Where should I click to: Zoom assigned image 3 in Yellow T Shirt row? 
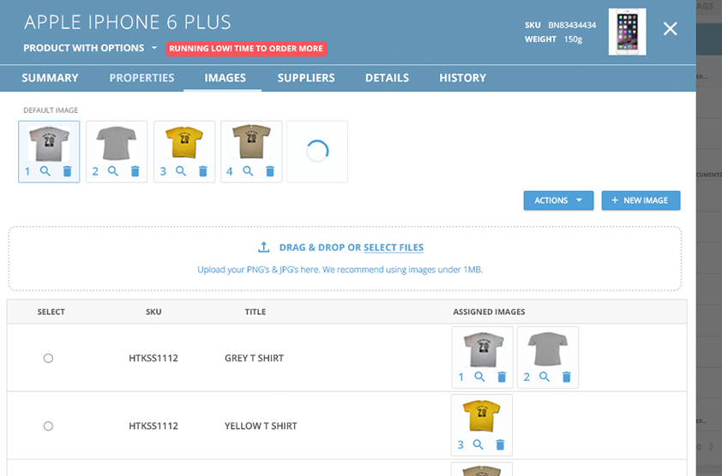coord(478,444)
